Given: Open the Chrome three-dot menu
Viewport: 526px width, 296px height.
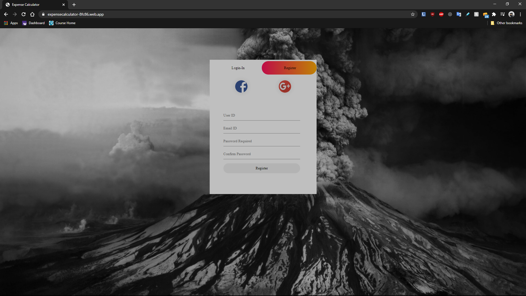Looking at the screenshot, I should coord(520,14).
